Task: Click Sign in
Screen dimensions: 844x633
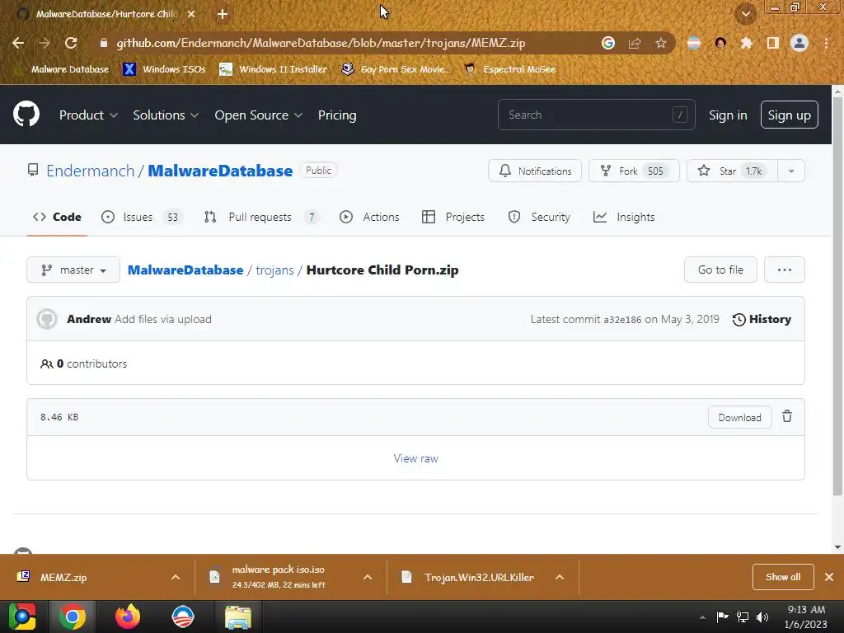Action: (728, 115)
